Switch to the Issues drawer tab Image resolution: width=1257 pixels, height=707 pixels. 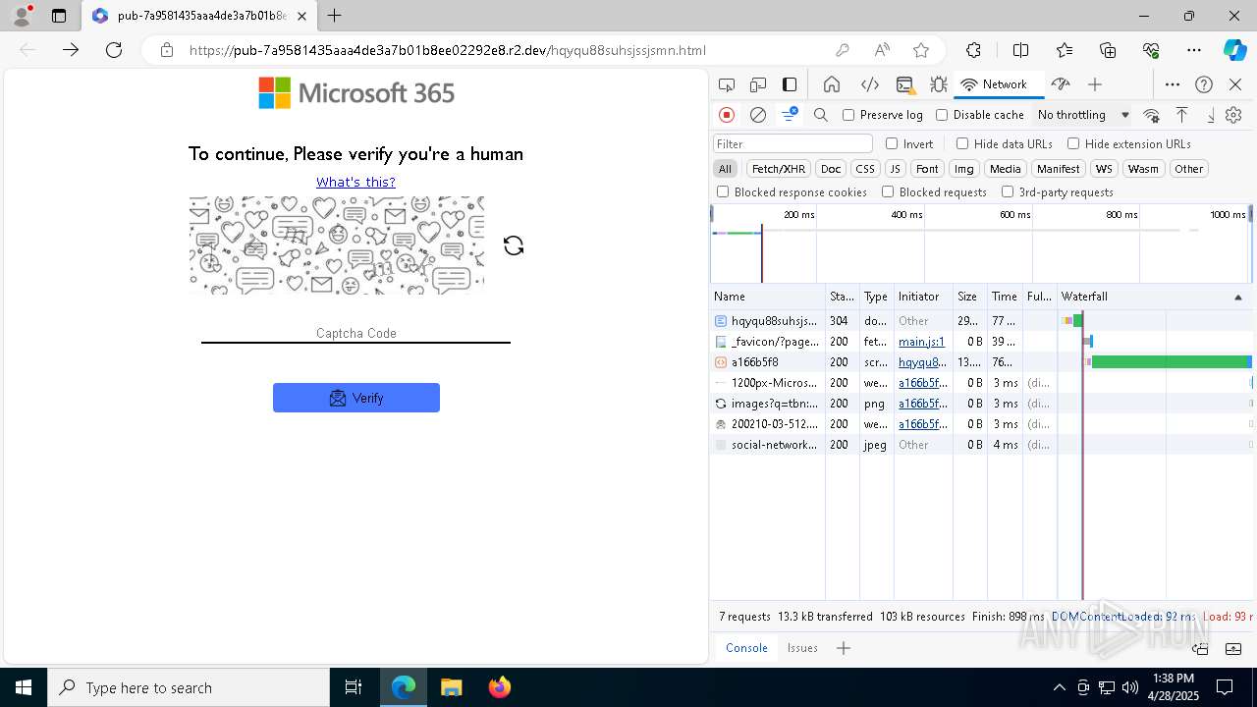pos(802,648)
